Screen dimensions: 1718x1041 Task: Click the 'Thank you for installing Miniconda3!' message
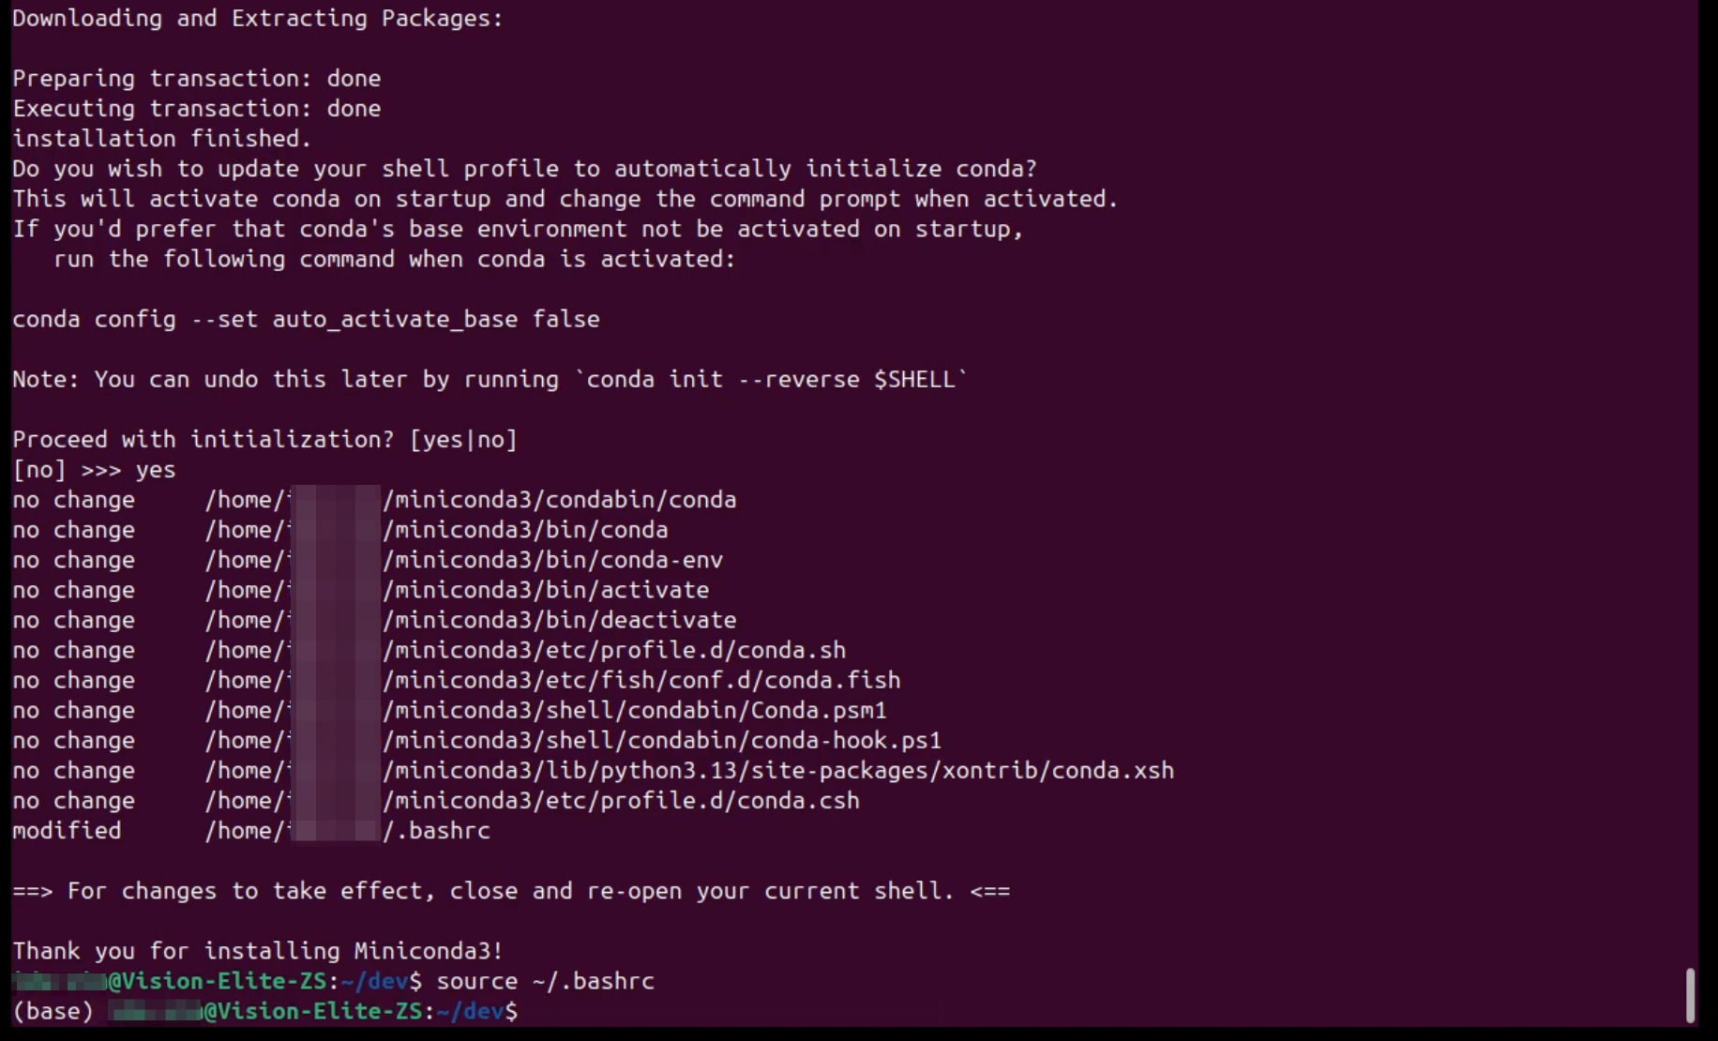(x=258, y=951)
